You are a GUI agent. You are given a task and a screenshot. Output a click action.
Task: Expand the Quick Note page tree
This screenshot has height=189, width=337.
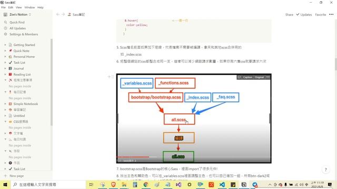[5, 51]
